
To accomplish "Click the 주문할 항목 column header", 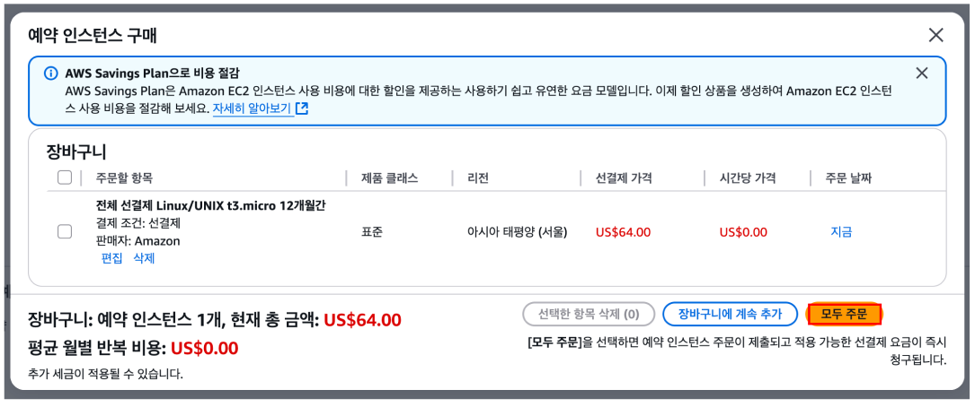I will pyautogui.click(x=124, y=178).
